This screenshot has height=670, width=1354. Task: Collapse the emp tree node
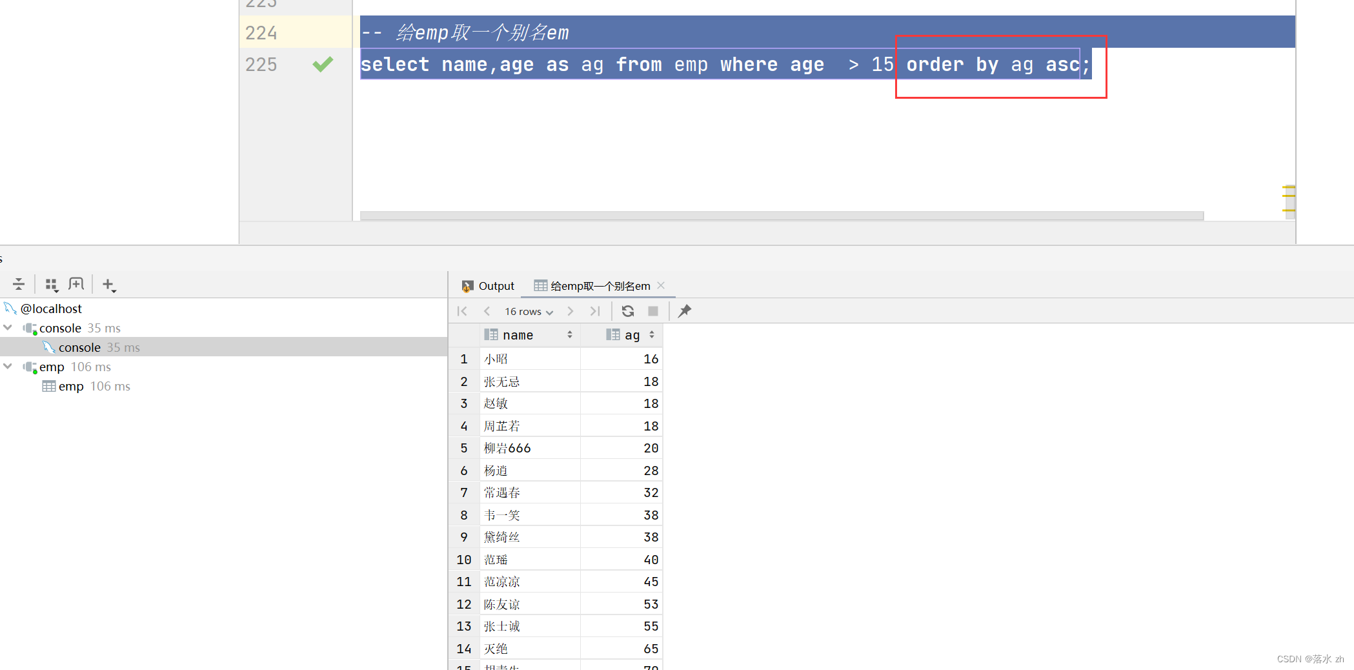click(x=8, y=367)
